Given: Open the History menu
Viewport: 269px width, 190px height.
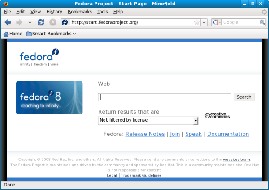Looking at the screenshot, I should tap(54, 12).
